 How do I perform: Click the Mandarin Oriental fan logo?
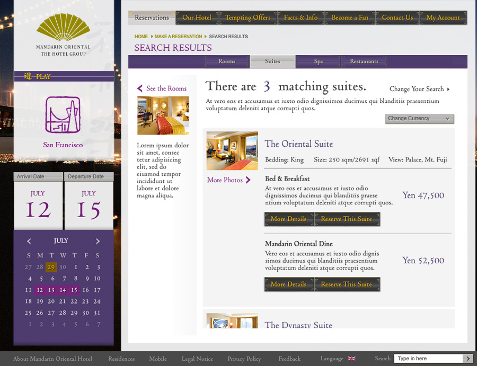(x=63, y=28)
